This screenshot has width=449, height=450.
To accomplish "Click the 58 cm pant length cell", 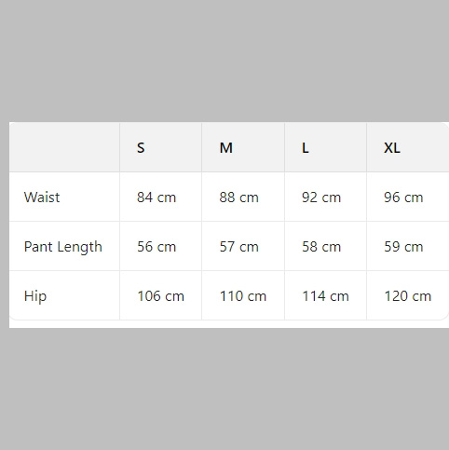I will [325, 246].
